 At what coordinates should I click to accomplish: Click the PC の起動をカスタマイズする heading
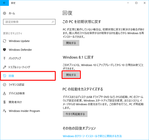tap(83, 89)
